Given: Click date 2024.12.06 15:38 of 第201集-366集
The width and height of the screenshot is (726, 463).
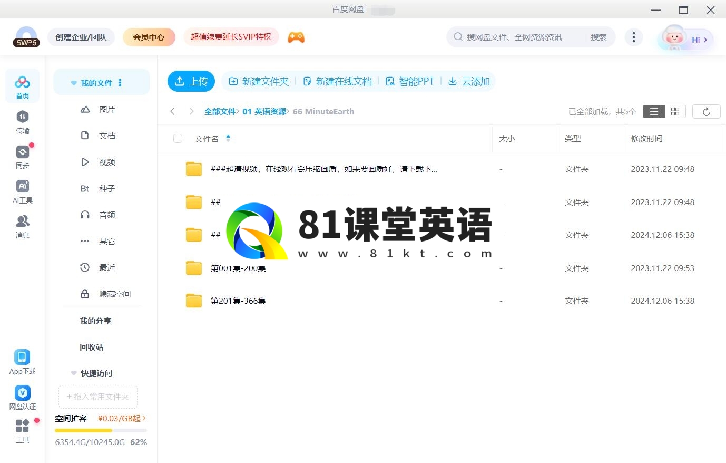Looking at the screenshot, I should tap(663, 301).
